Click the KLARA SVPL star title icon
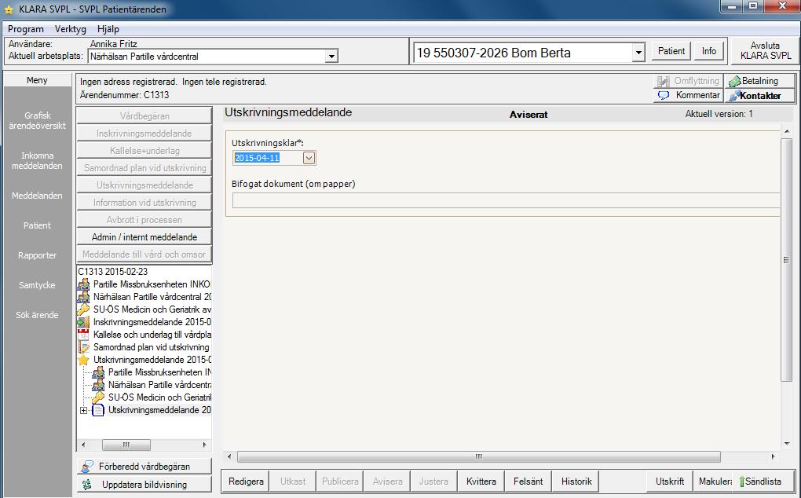 (9, 9)
